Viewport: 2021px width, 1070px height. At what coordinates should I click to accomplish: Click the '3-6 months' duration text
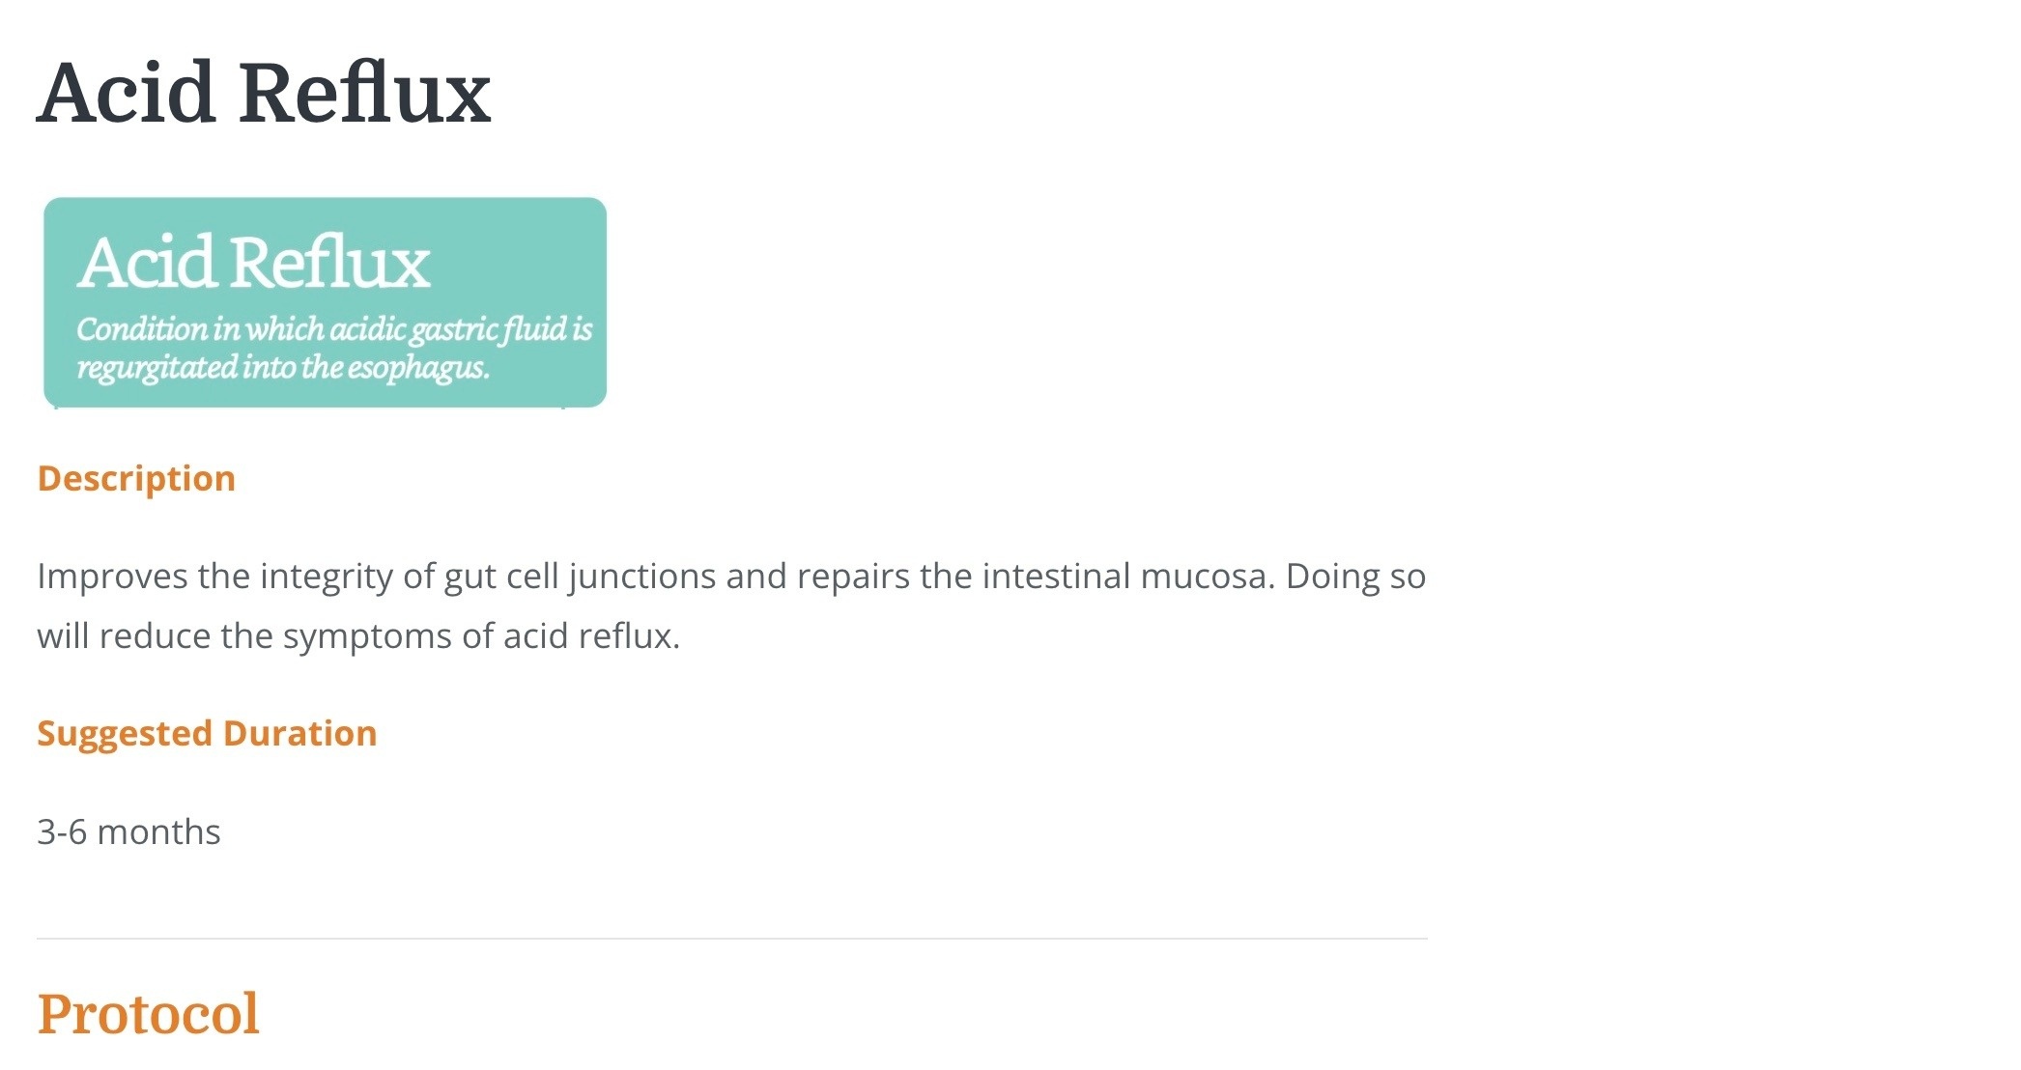click(128, 832)
